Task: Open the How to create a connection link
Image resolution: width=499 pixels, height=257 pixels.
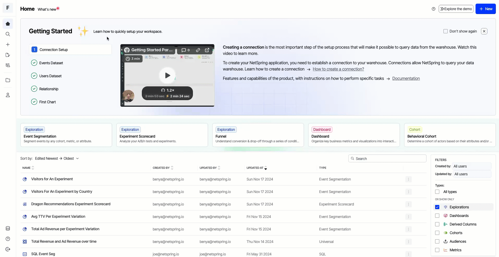Action: coord(338,69)
